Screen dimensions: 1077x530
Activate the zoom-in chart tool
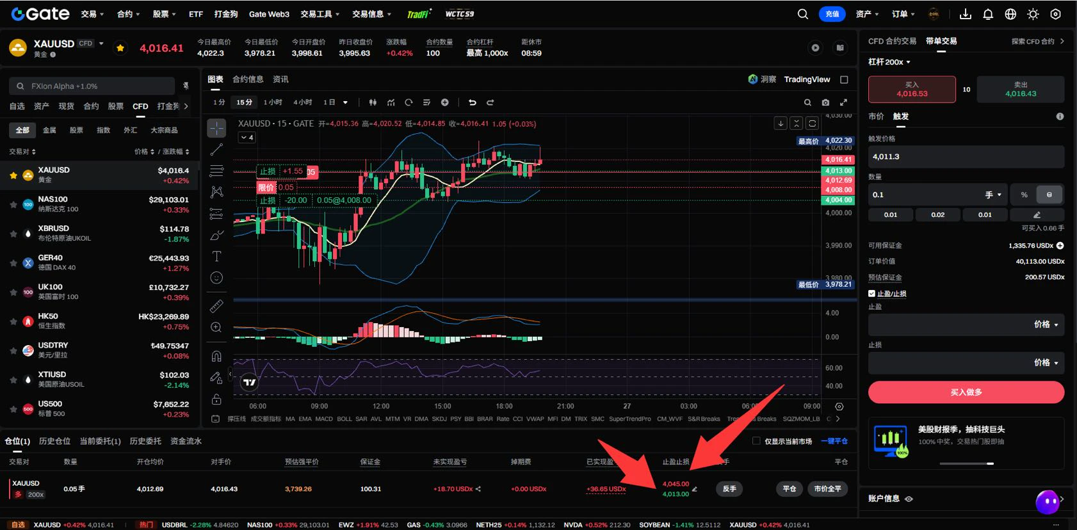216,327
